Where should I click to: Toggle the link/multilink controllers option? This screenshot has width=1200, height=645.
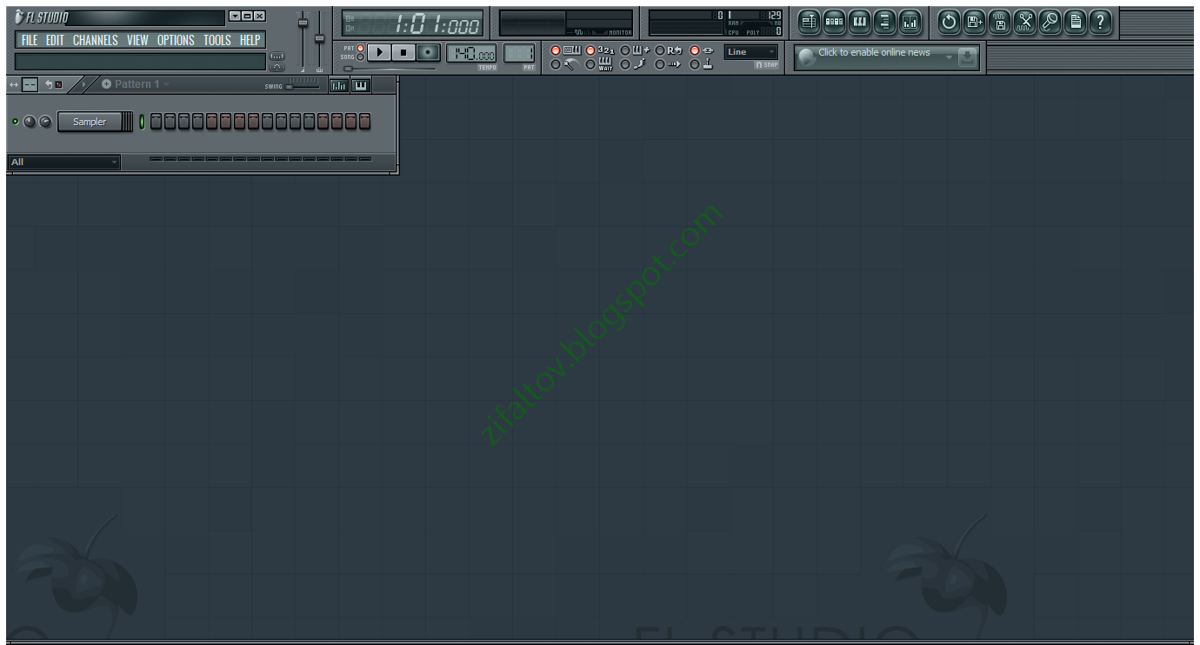coord(695,50)
